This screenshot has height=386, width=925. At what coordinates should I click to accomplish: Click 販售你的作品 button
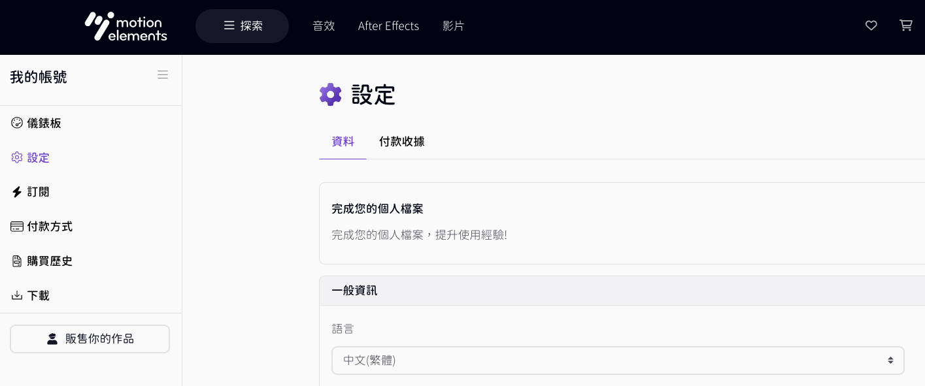(90, 339)
